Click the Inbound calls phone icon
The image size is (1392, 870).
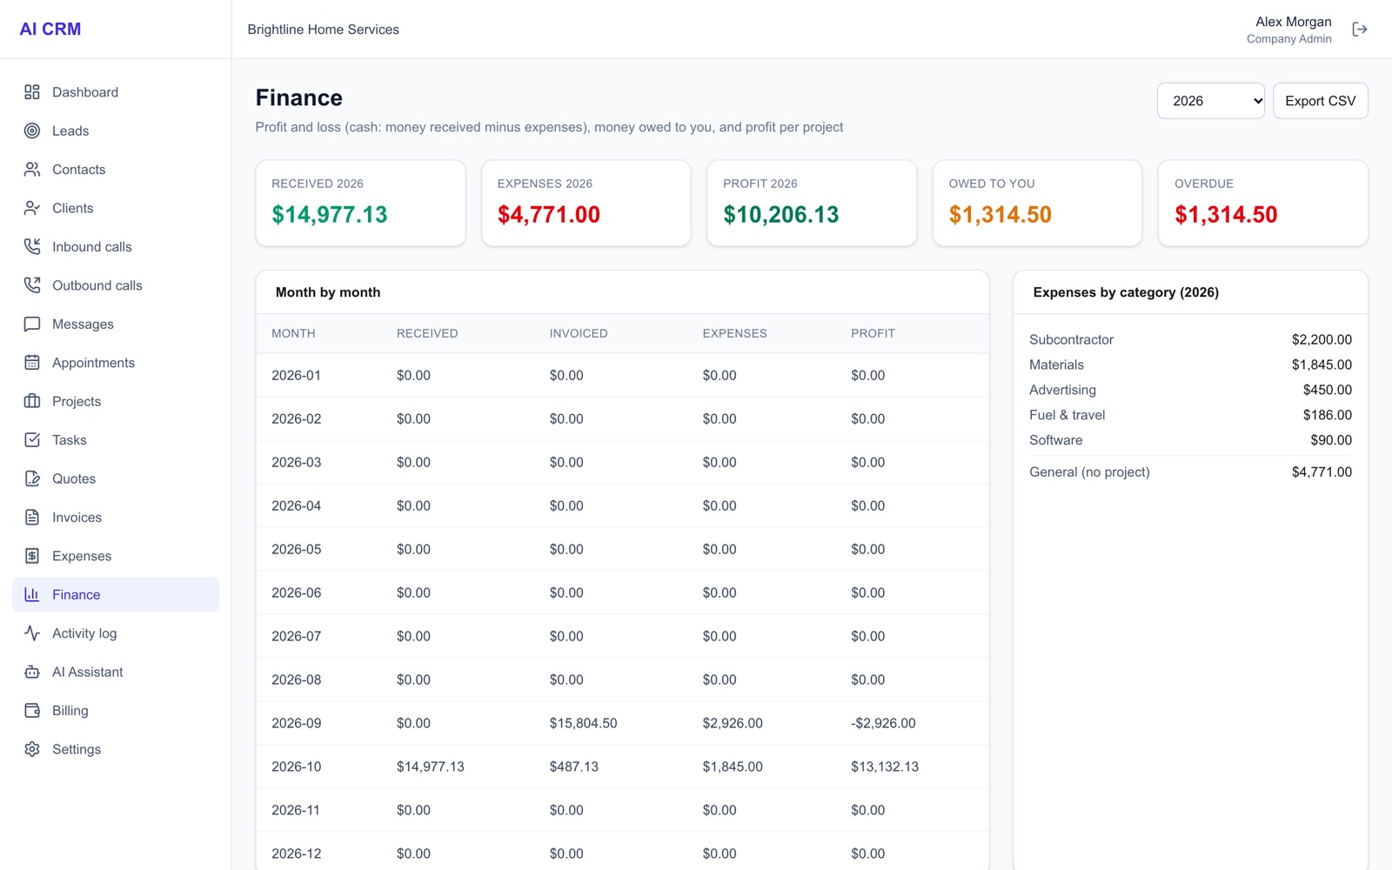32,247
